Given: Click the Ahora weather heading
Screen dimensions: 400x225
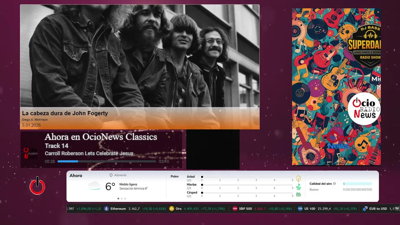Looking at the screenshot, I should click(x=76, y=176).
